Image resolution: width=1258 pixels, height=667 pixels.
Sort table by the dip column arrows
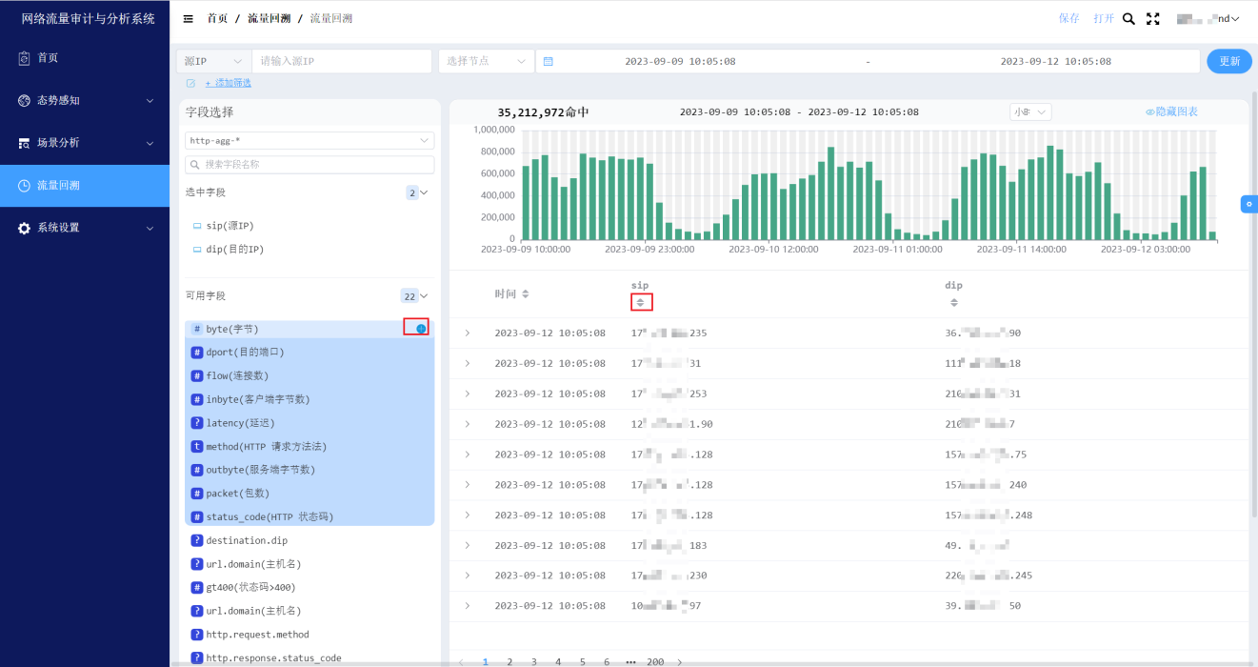(953, 302)
